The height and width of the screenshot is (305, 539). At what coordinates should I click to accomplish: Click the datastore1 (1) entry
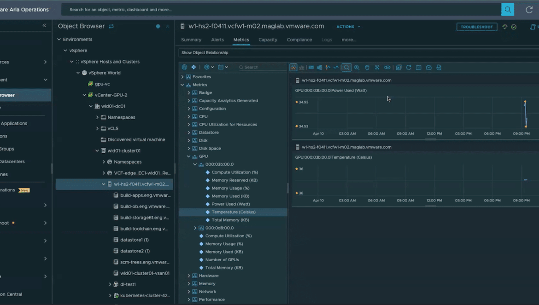coord(135,240)
